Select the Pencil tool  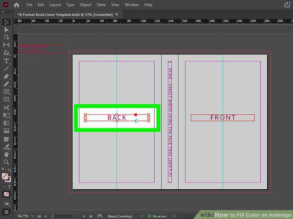pyautogui.click(x=6, y=84)
